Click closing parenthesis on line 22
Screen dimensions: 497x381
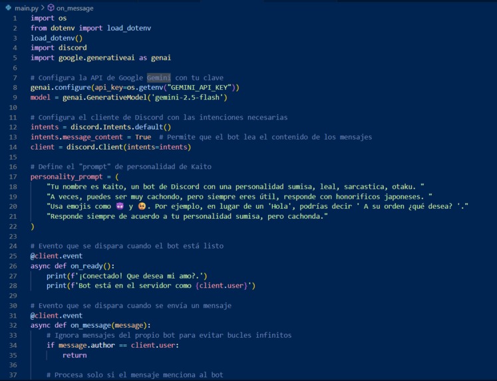tap(33, 227)
